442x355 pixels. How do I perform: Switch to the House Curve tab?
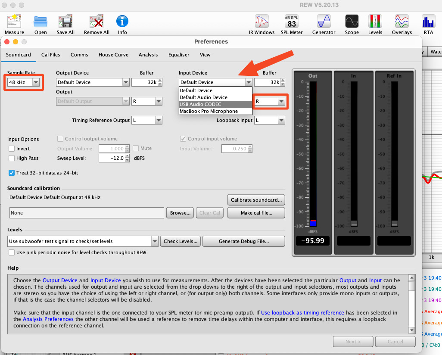coord(113,55)
